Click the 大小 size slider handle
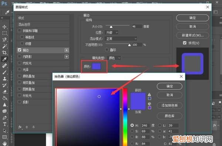Image resolution: width=222 pixels, height=146 pixels. pyautogui.click(x=111, y=27)
